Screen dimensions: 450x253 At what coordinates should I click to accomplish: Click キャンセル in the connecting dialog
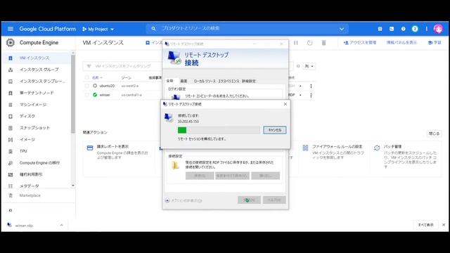click(x=275, y=130)
